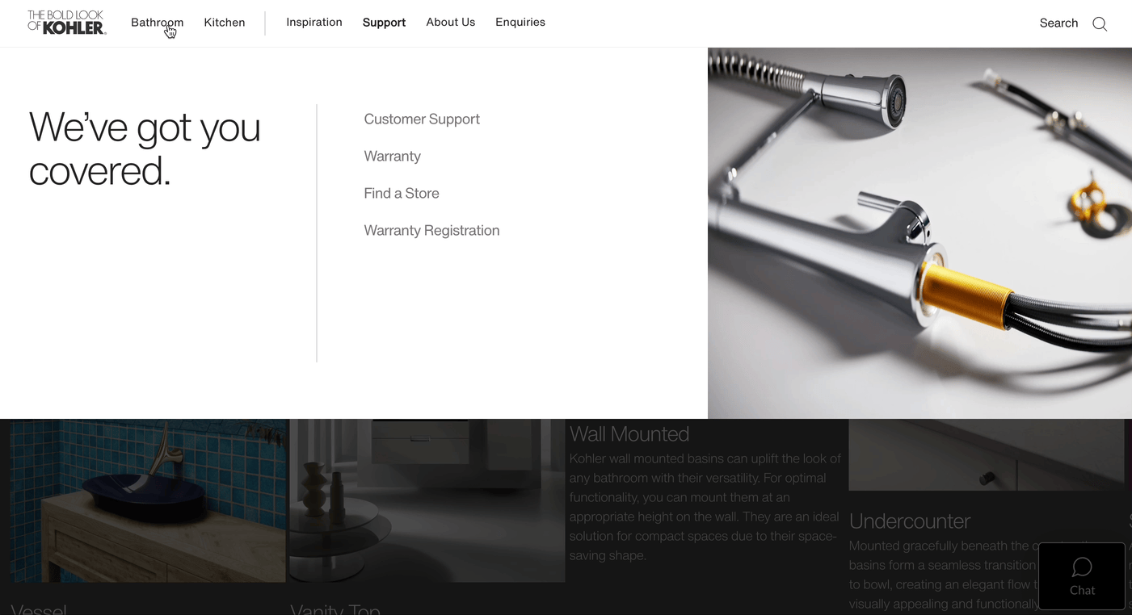Open the Bathroom menu

[x=157, y=23]
